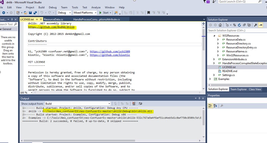Switch to the Class View tab
The height and width of the screenshot is (143, 267).
pos(255,89)
